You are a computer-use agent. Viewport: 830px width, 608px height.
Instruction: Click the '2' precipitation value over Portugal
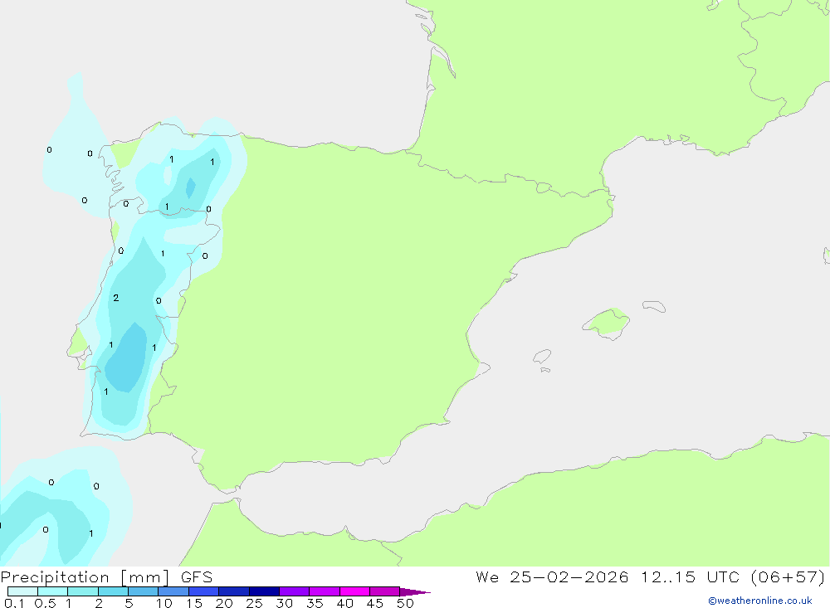click(x=116, y=299)
